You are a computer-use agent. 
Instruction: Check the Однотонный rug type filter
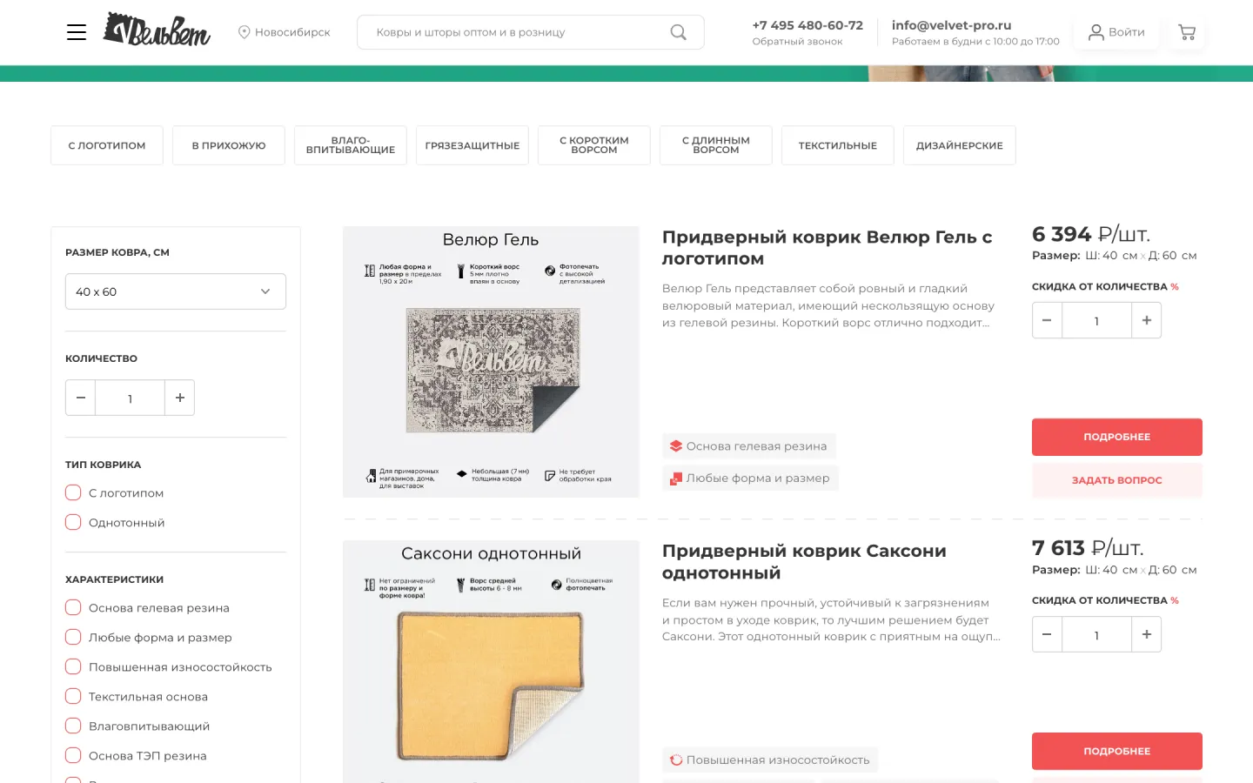pos(73,522)
